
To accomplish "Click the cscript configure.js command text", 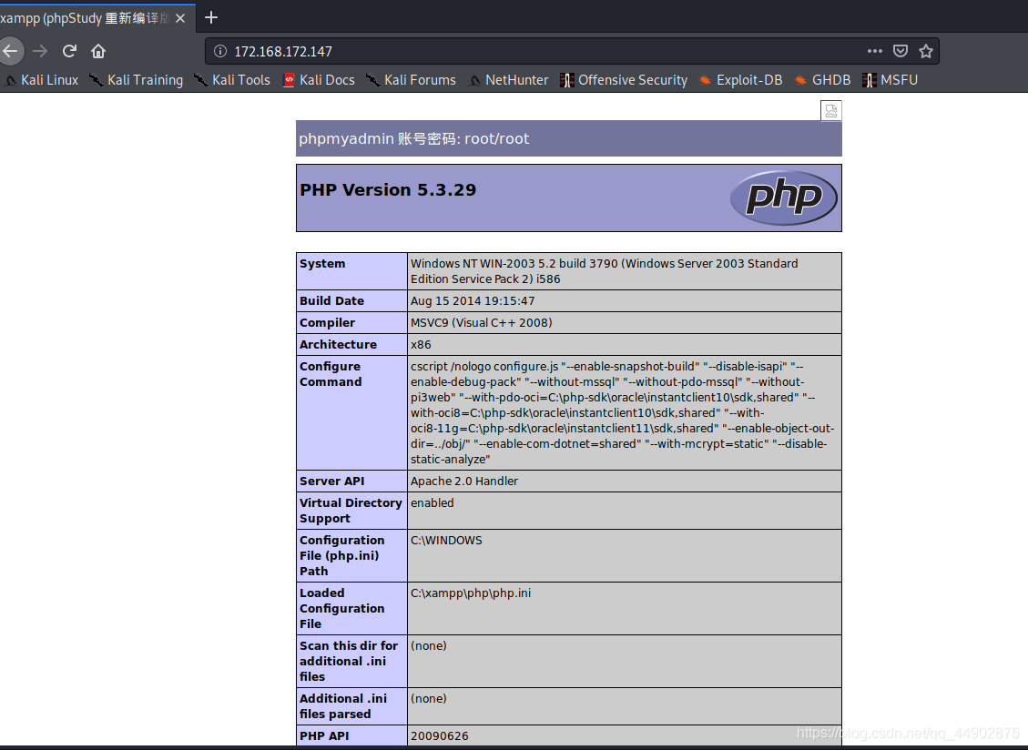I will pos(622,413).
